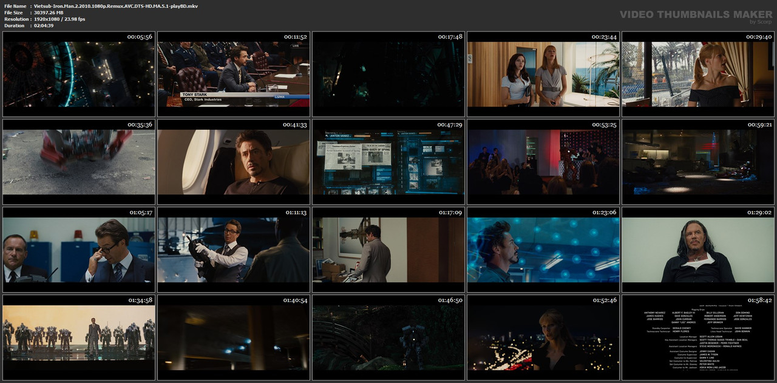Click the 00:11:52 timestamp label
This screenshot has height=383, width=777.
pos(295,37)
